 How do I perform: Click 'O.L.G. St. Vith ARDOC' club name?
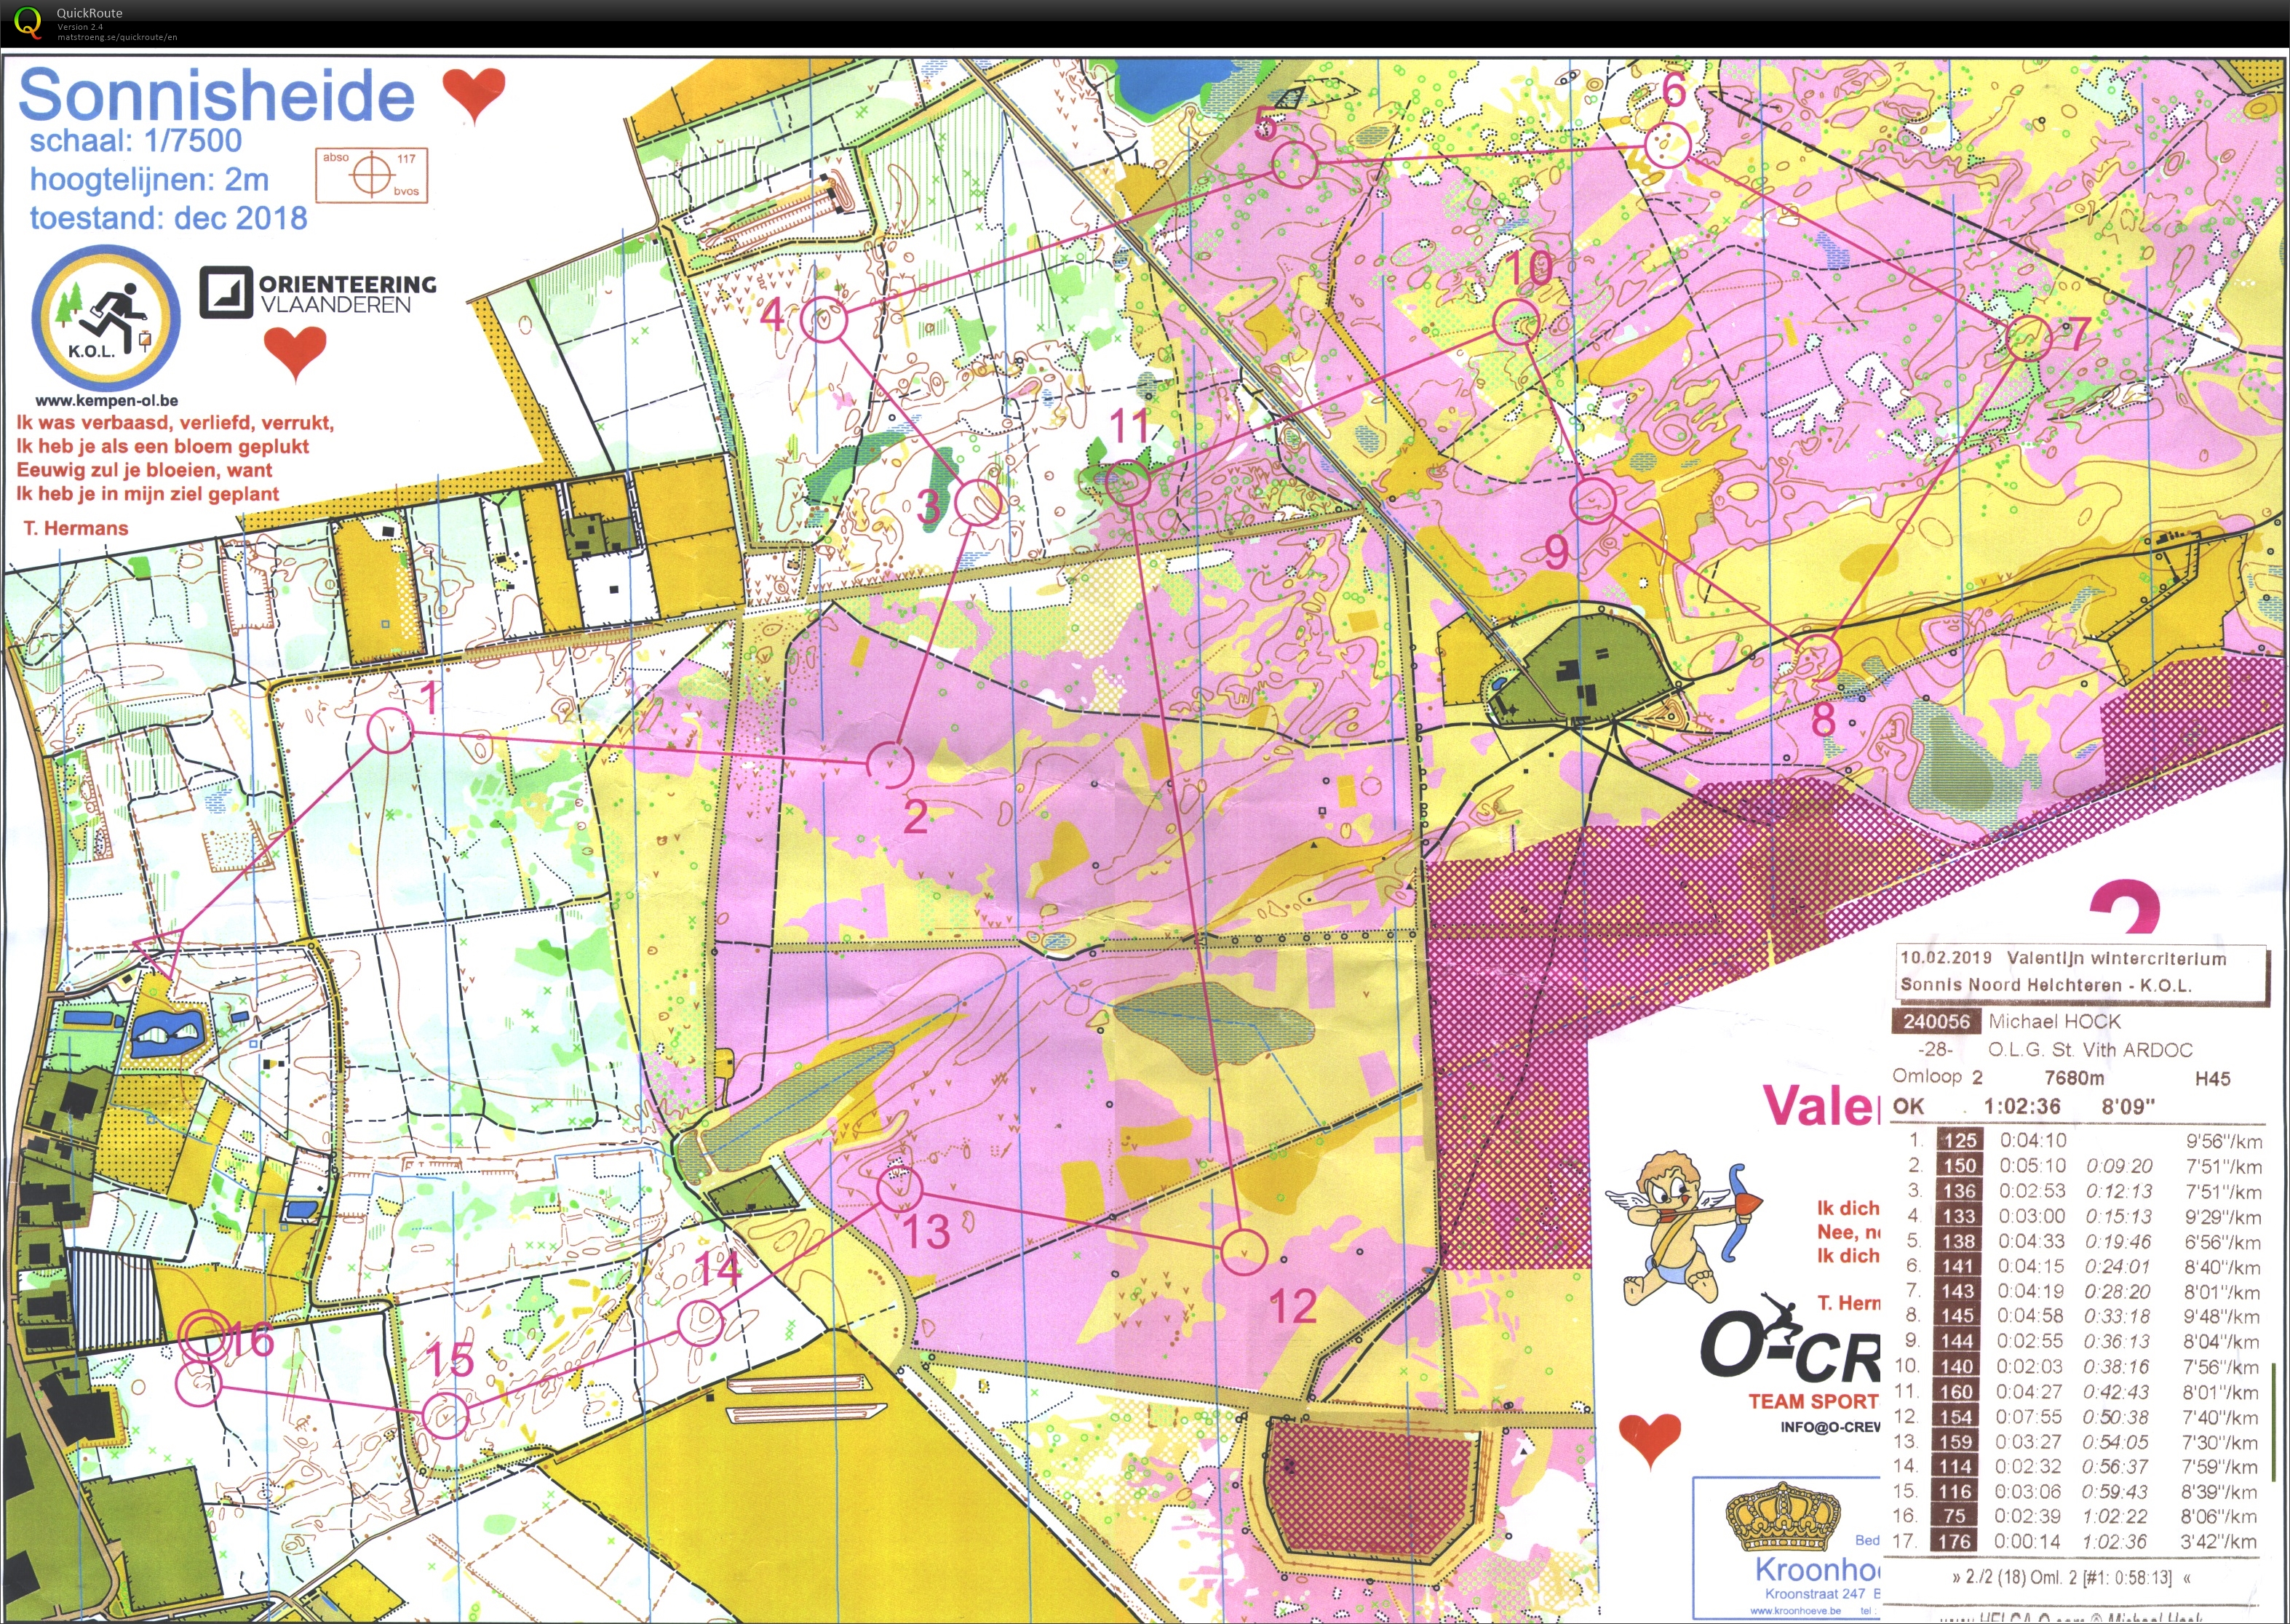pos(2090,1049)
